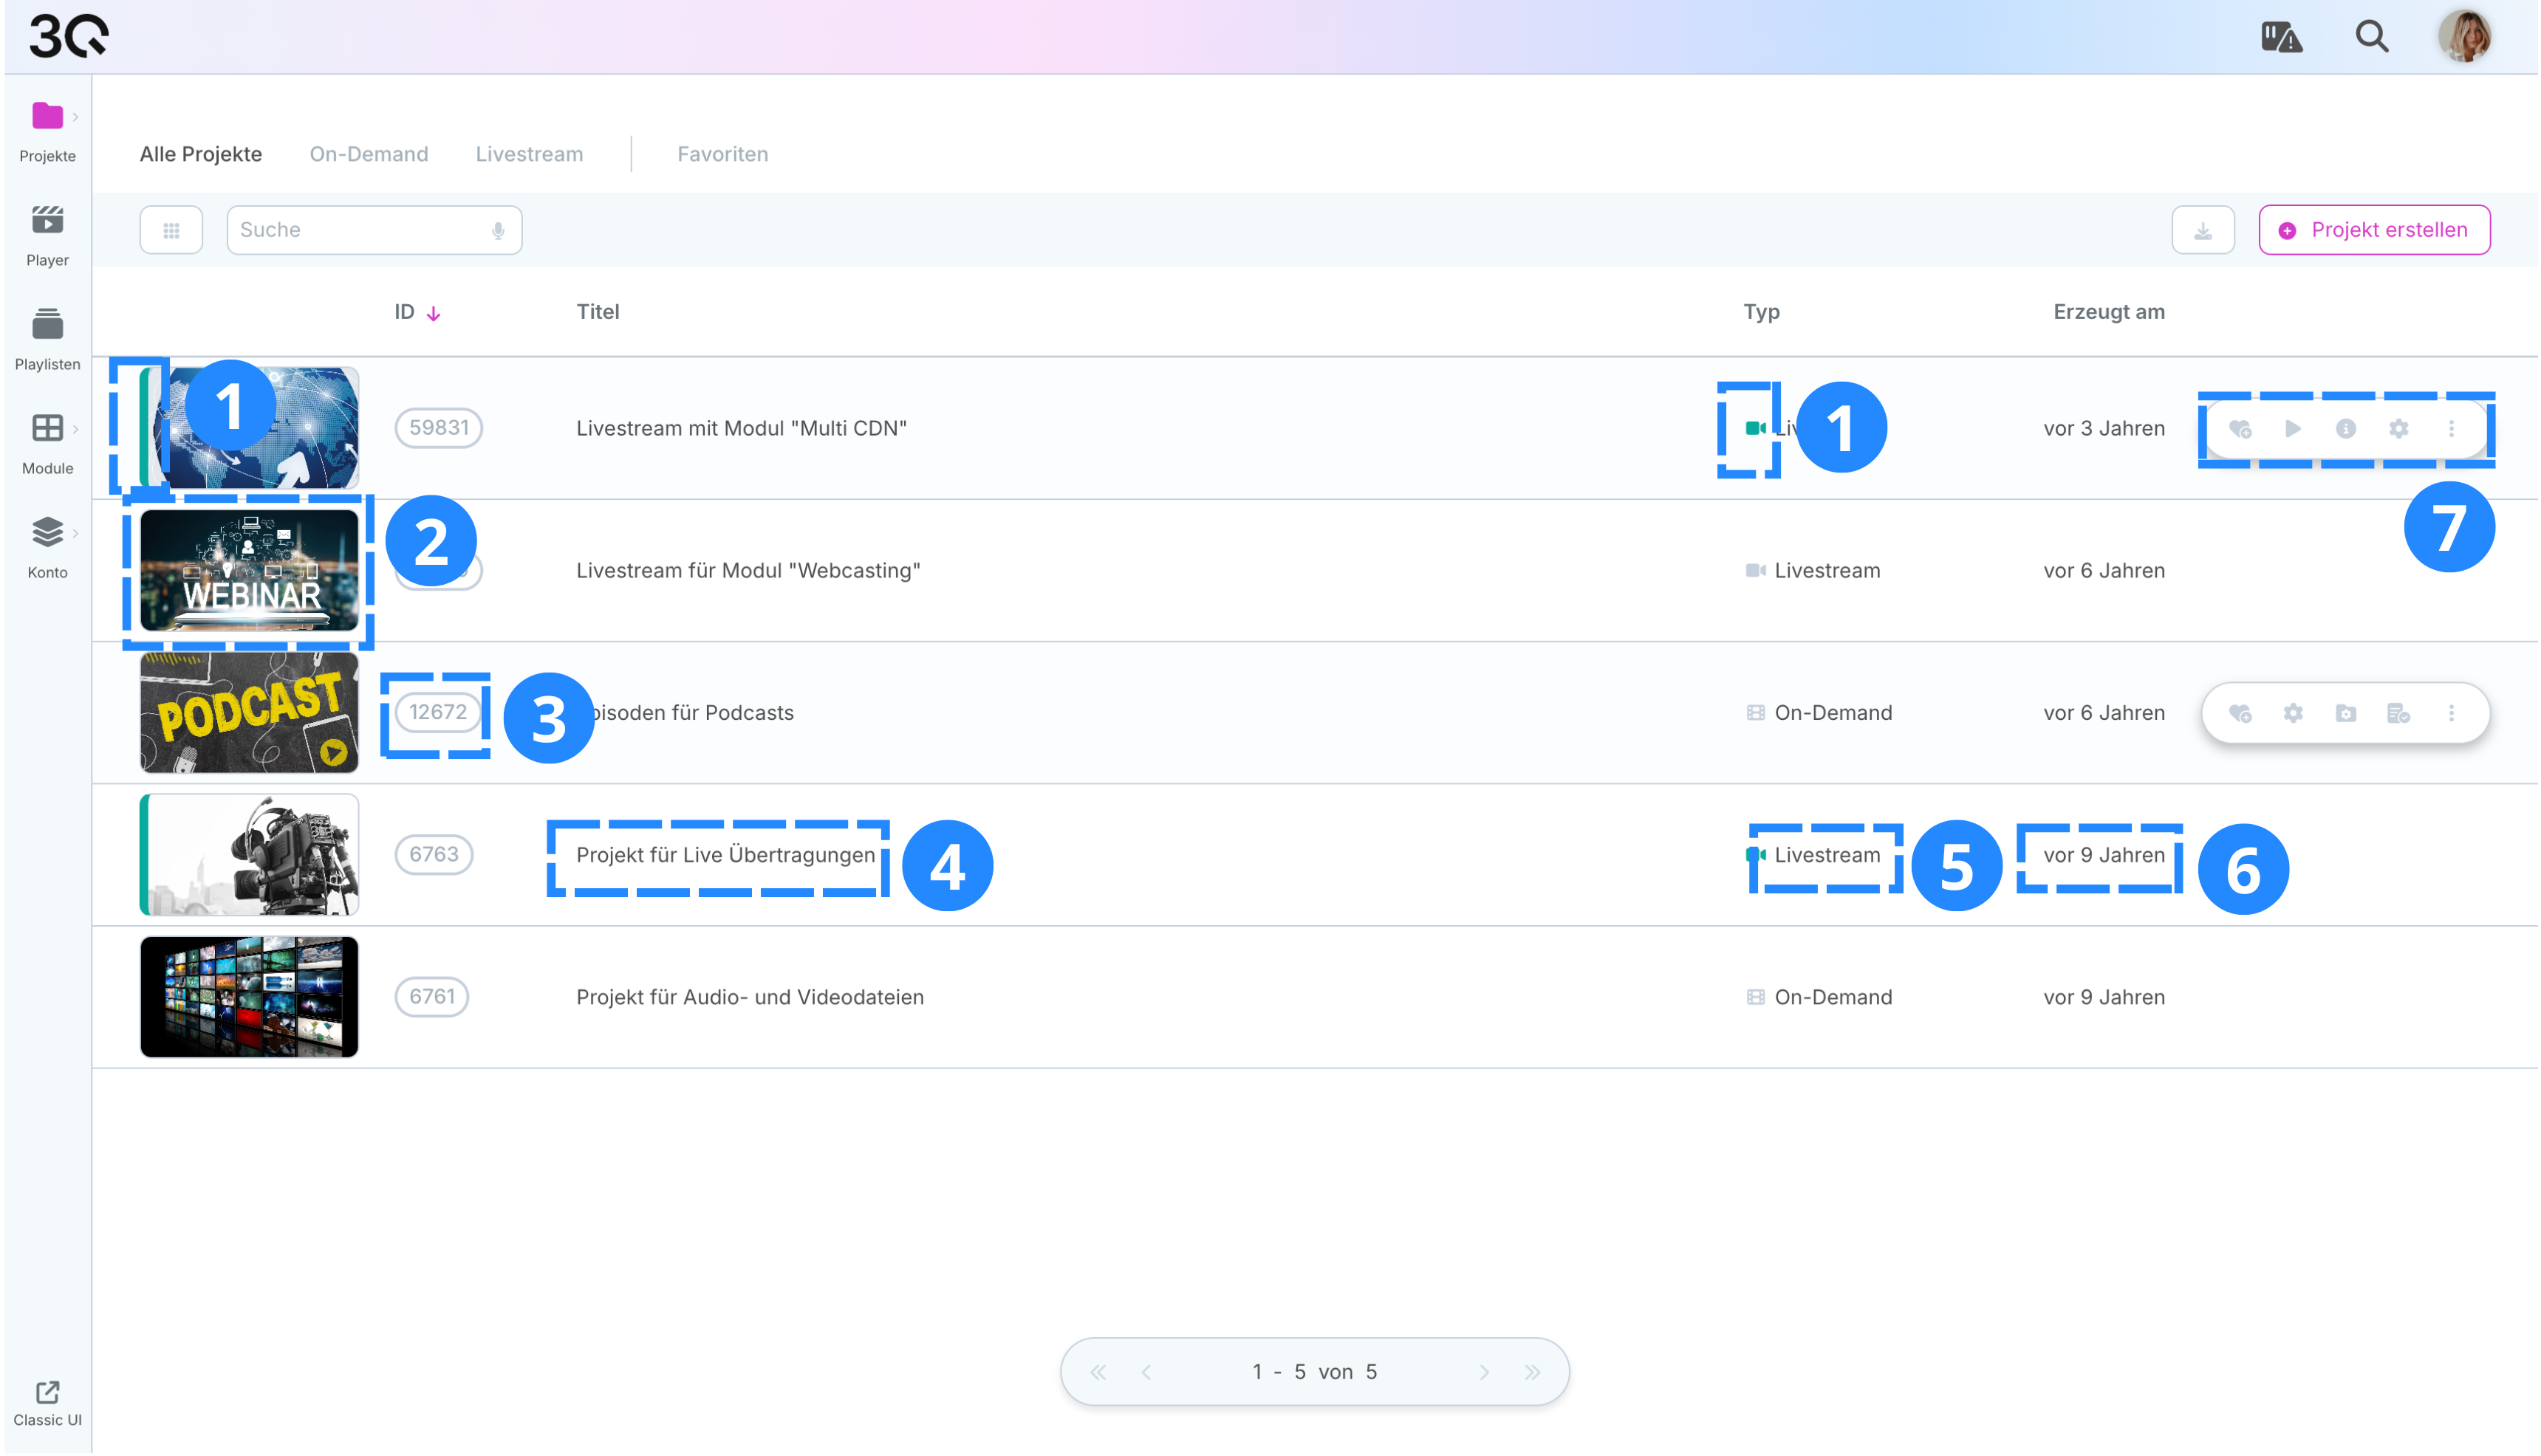Switch to the Favoriten tab
2541x1456 pixels.
[x=722, y=154]
